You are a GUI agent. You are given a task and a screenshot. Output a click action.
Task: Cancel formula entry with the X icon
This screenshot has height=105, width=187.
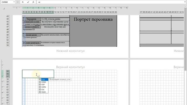click(x=23, y=2)
